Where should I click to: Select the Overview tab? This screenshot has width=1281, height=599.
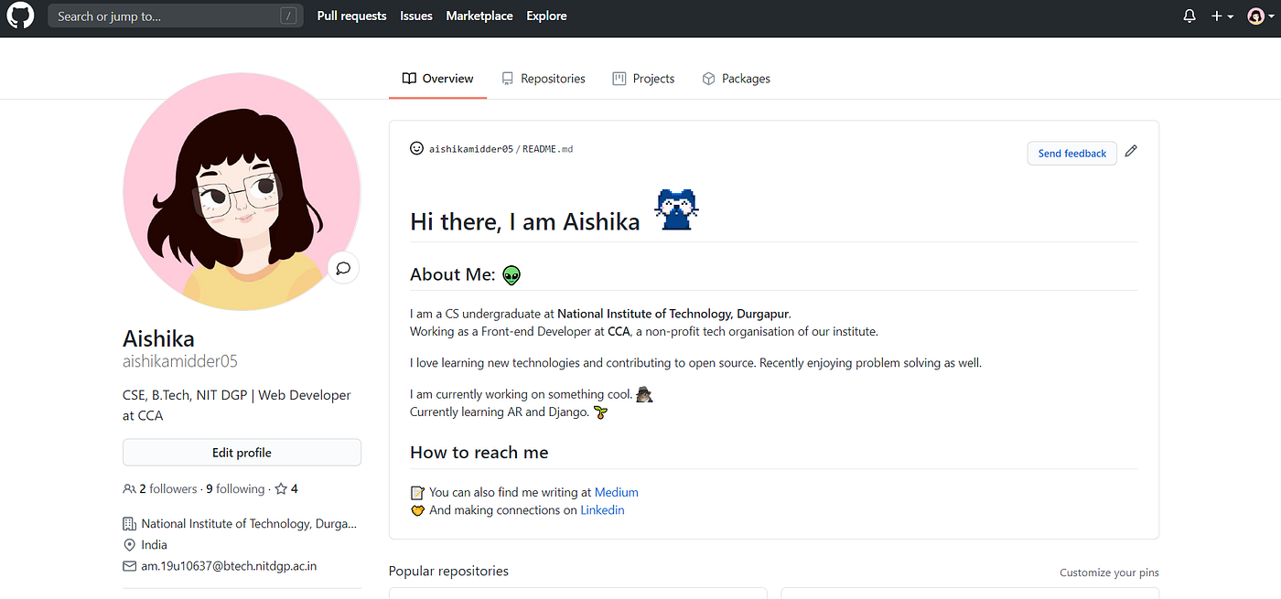[x=438, y=79]
